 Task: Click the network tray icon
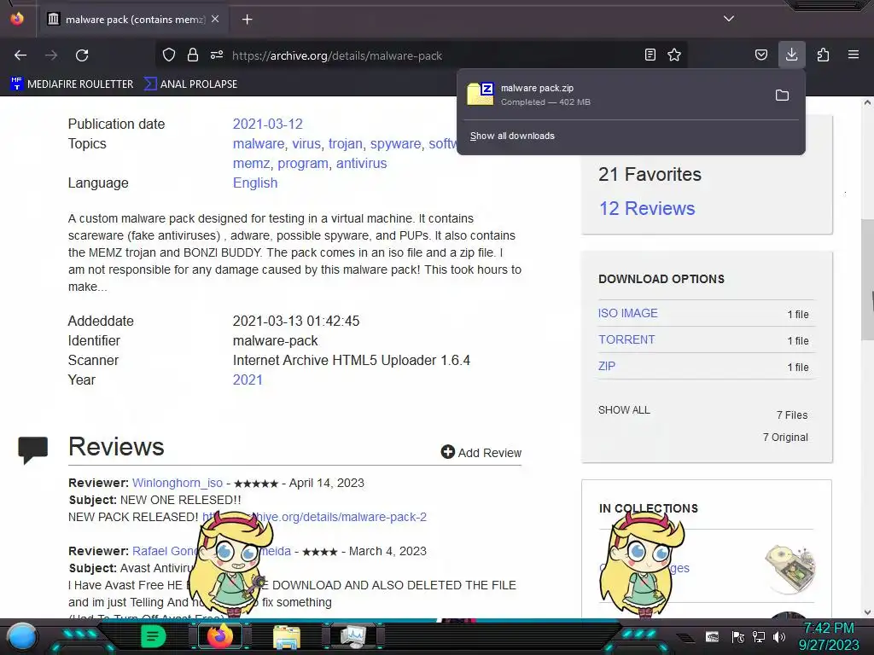click(x=759, y=636)
